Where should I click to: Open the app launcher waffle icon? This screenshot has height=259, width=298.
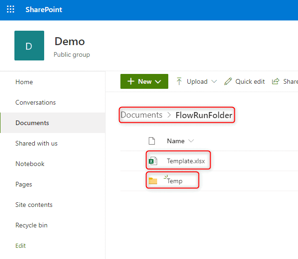tap(11, 9)
